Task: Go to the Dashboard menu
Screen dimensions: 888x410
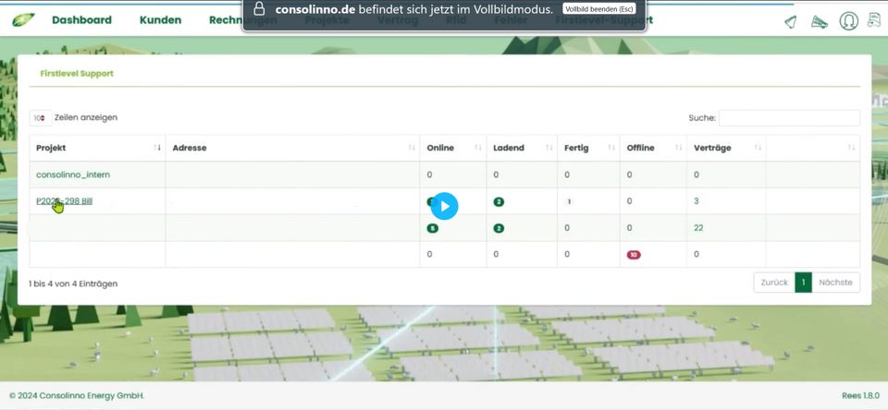Action: click(81, 20)
